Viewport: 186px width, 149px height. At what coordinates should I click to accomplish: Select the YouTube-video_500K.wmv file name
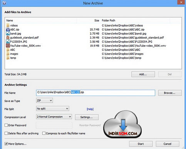point(25,46)
